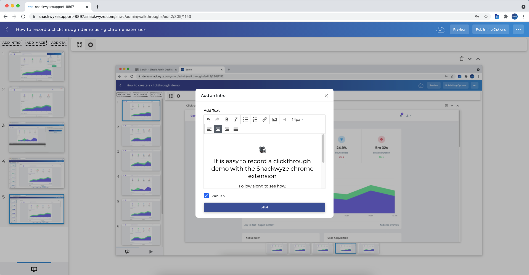This screenshot has width=529, height=275.
Task: Go back using the header arrow
Action: point(7,29)
